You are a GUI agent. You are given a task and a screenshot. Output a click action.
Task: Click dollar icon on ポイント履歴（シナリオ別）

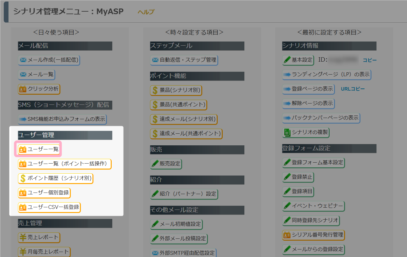pos(23,178)
